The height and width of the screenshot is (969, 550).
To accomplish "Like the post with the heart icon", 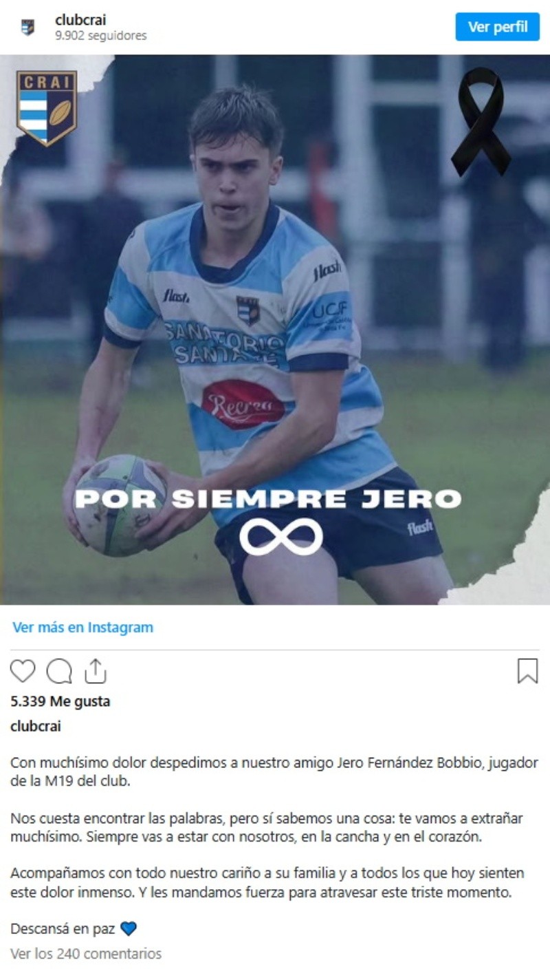I will pos(23,671).
